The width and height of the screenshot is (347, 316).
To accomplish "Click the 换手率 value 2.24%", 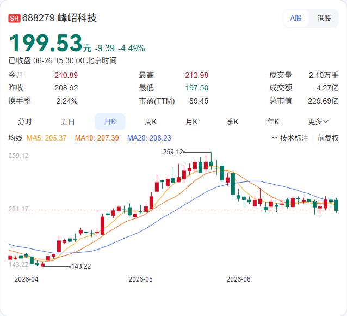I will click(x=66, y=101).
